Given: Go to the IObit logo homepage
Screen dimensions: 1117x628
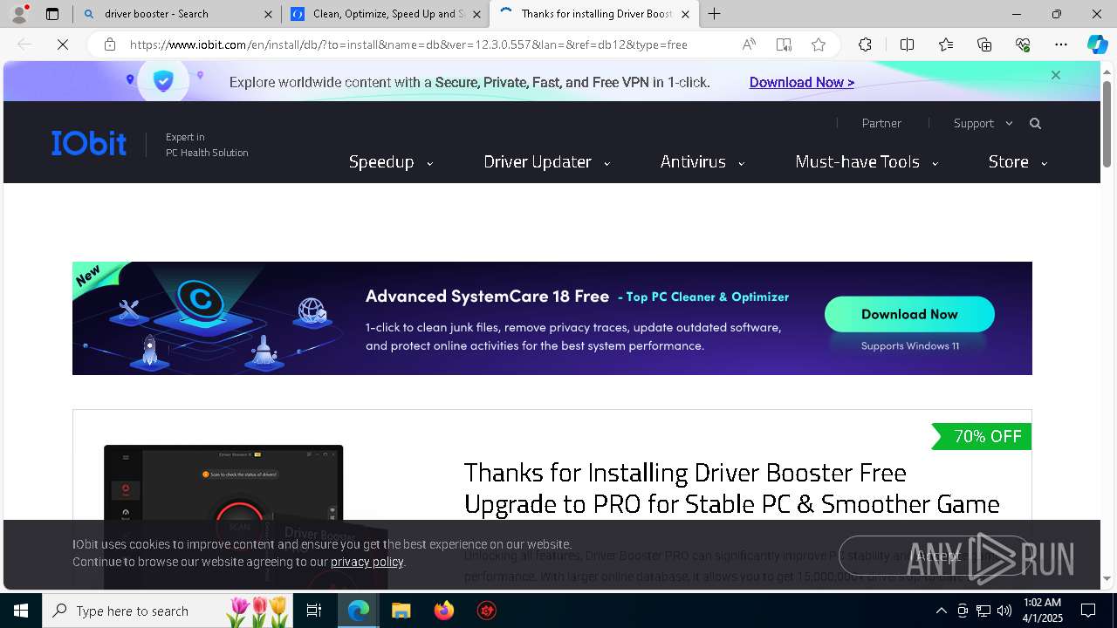Looking at the screenshot, I should point(89,143).
